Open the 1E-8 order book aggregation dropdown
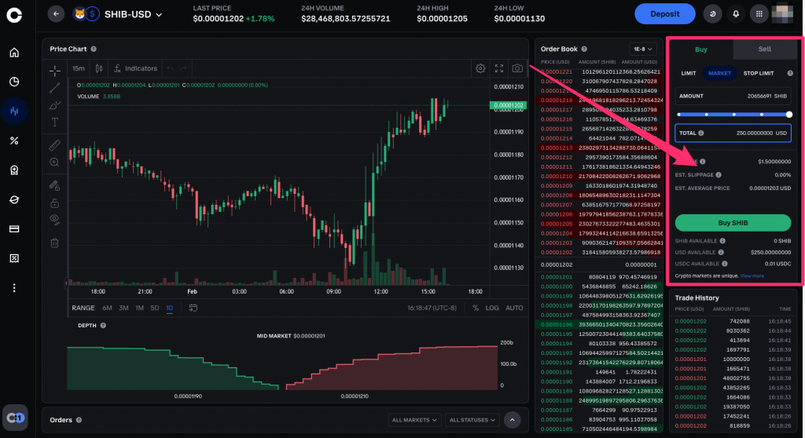805x438 pixels. click(643, 49)
